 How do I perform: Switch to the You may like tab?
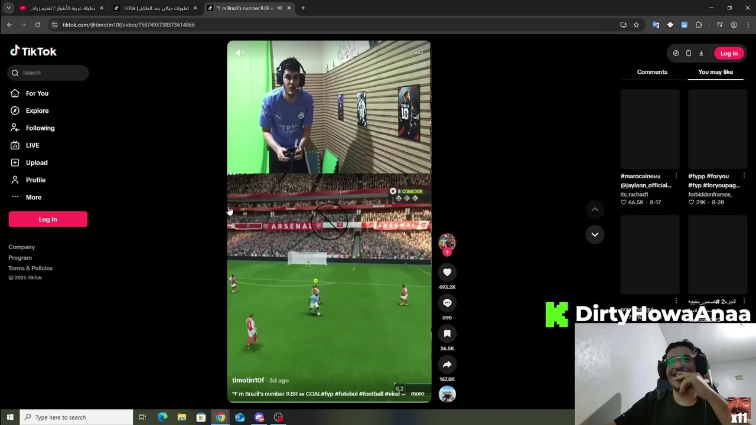tap(715, 72)
